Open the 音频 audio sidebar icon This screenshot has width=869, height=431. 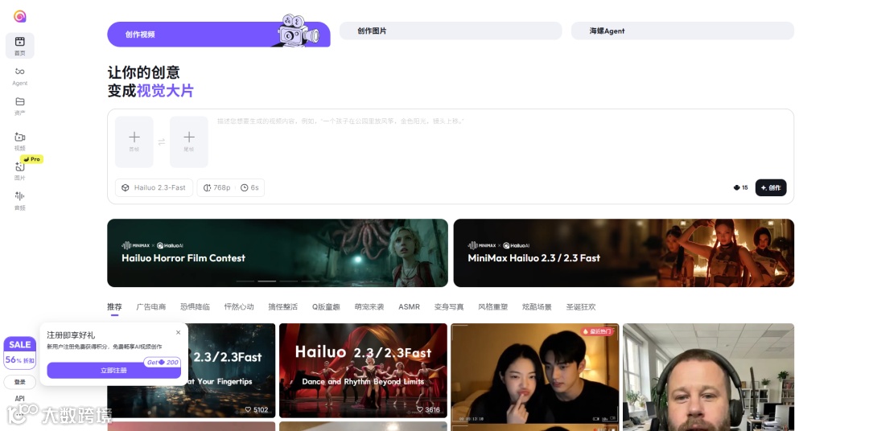20,200
